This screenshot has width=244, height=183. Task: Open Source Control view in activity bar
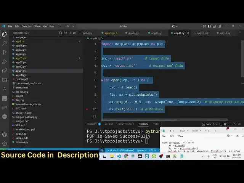[x=5, y=53]
